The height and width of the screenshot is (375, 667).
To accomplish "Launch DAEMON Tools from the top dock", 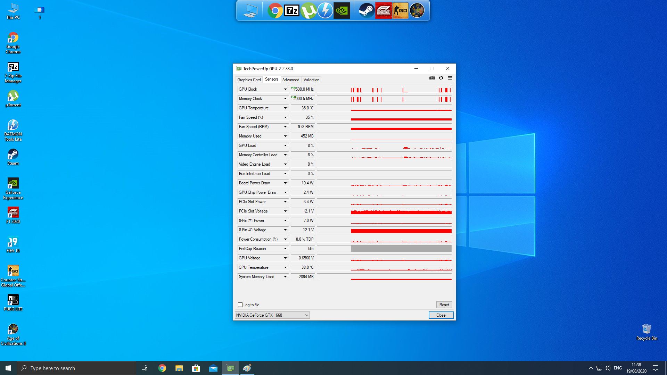I will pos(325,11).
